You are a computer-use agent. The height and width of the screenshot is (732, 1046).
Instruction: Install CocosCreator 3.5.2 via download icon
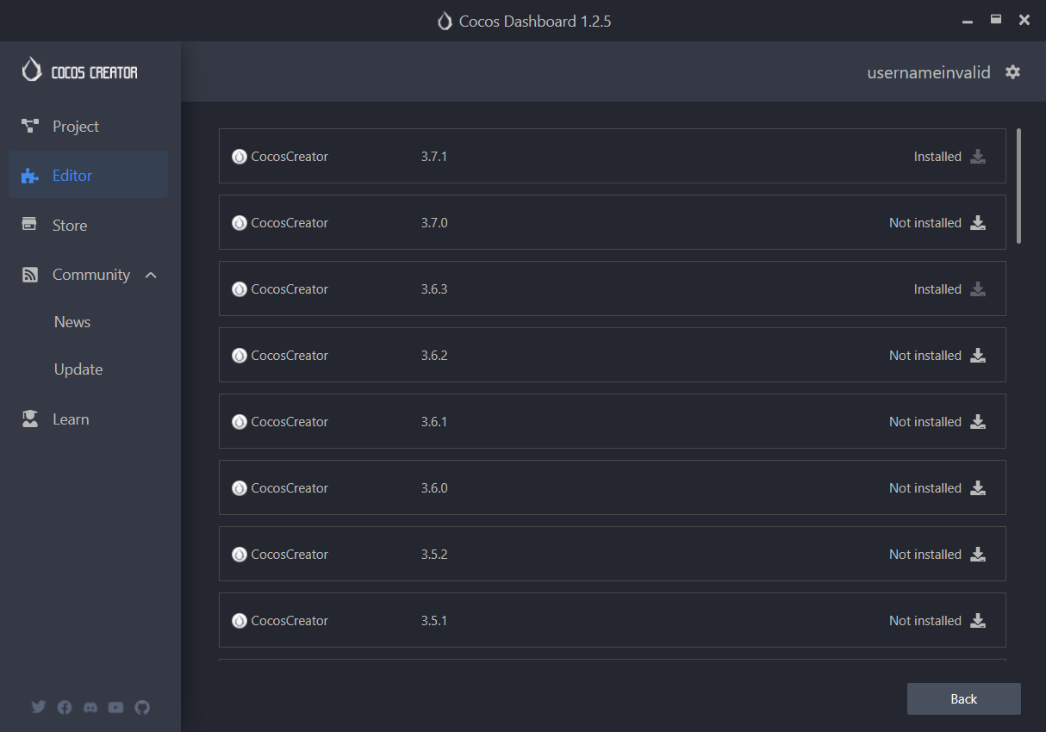977,555
